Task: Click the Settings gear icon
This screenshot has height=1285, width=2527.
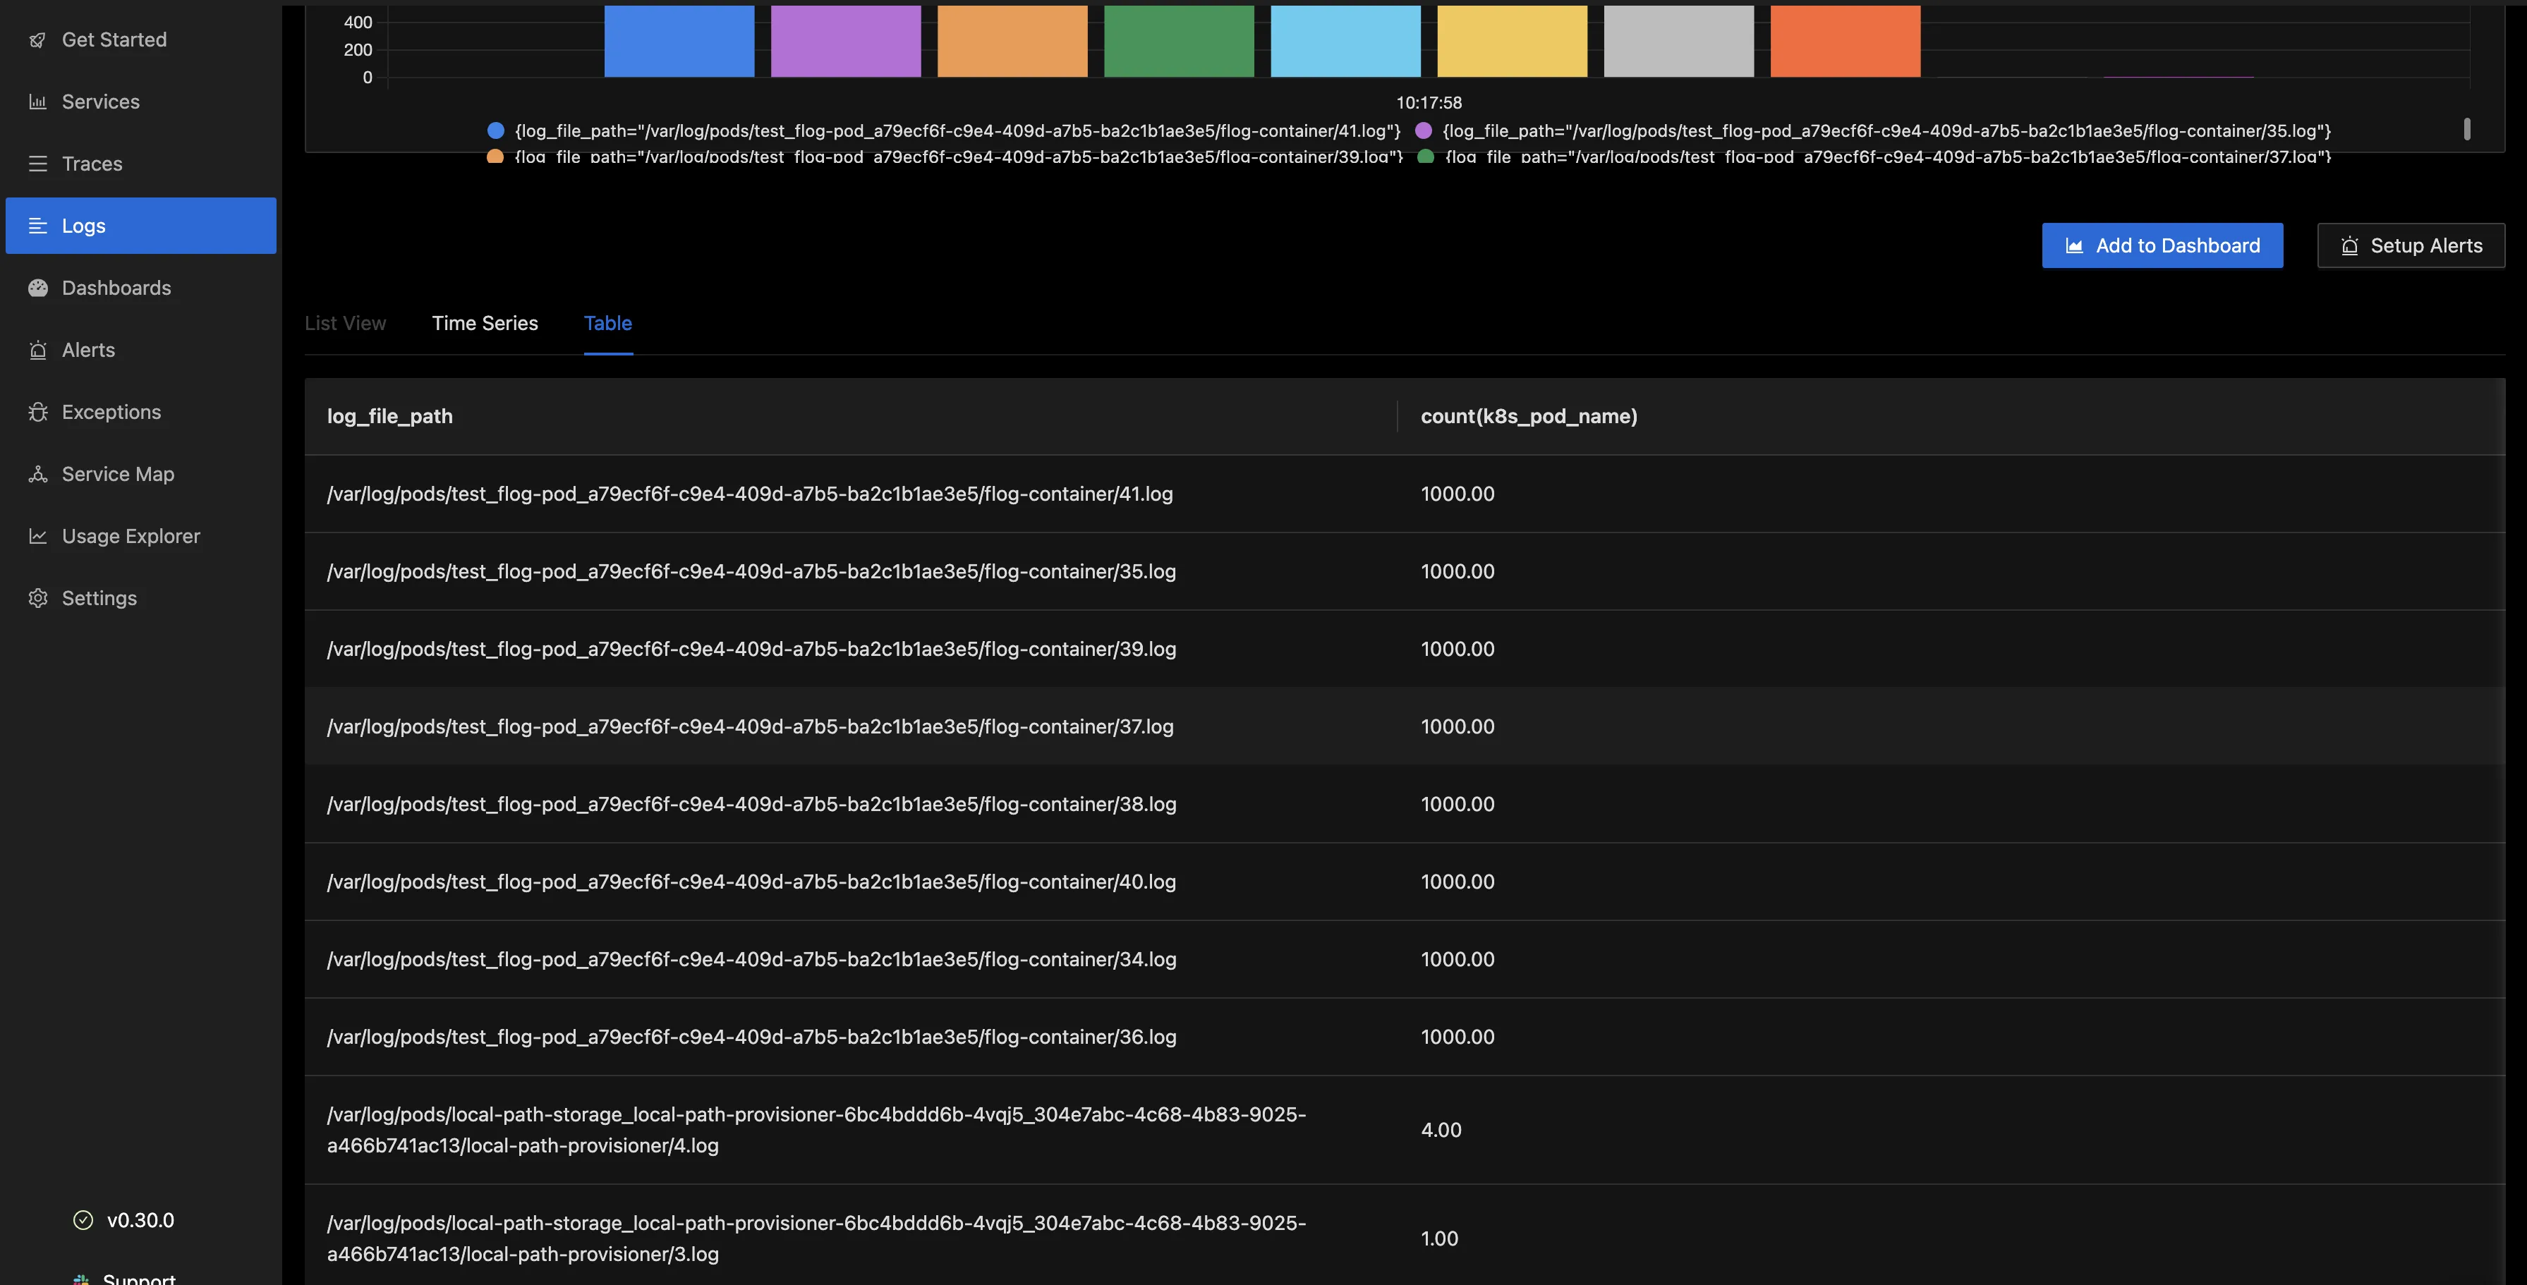Action: 37,598
